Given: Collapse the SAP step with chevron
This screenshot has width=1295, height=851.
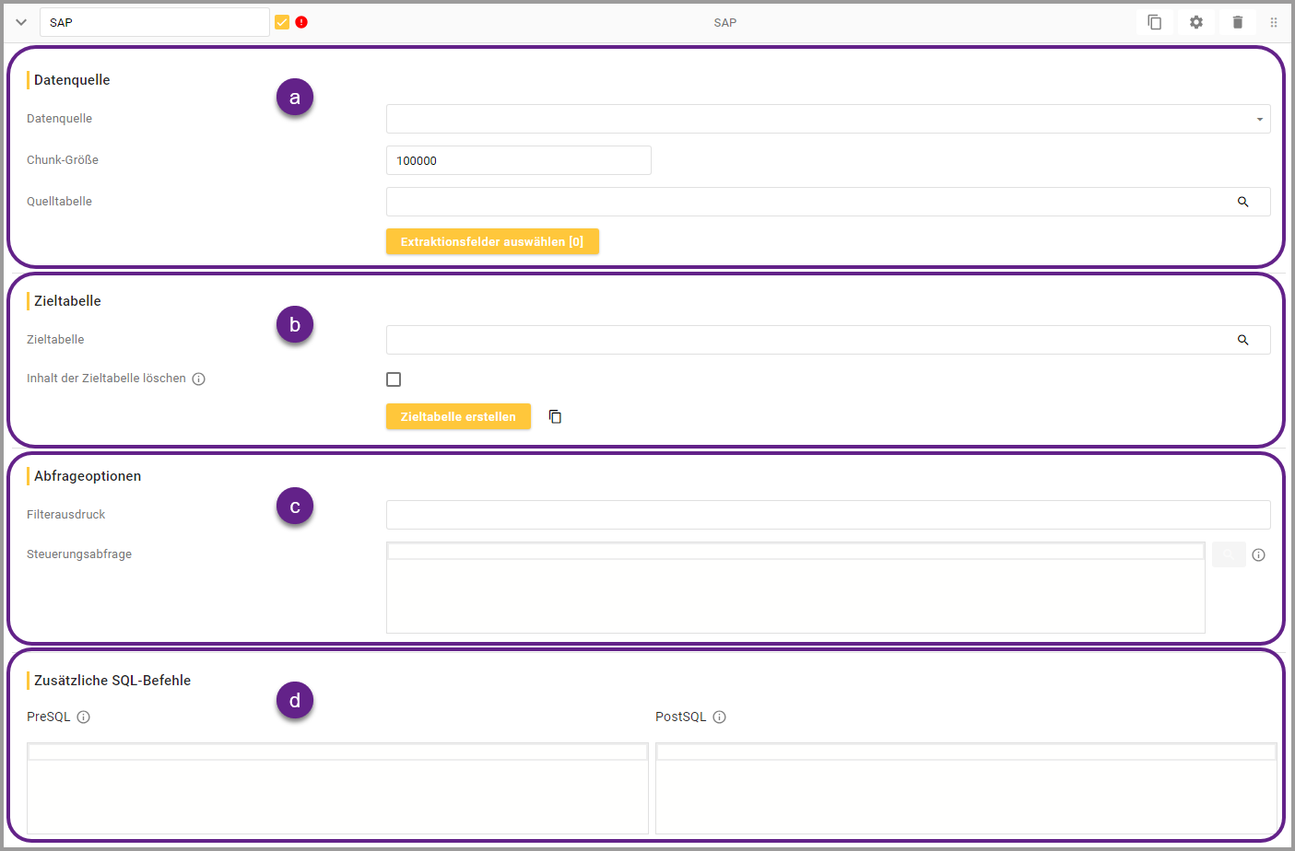Looking at the screenshot, I should coord(21,22).
